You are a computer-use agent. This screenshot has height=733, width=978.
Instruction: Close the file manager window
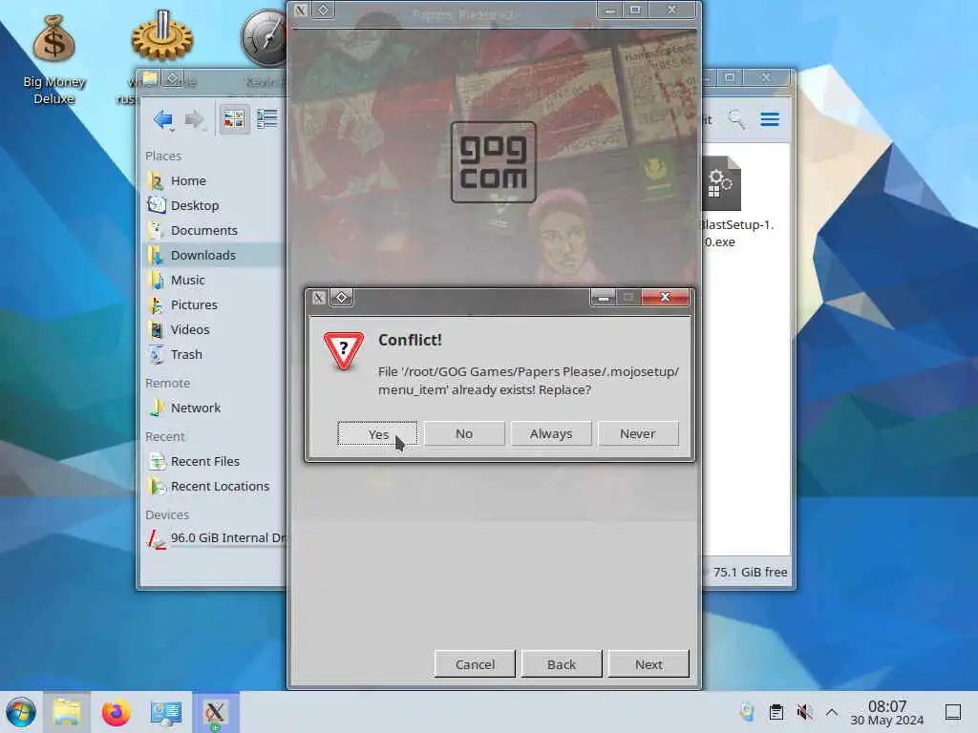tap(766, 77)
